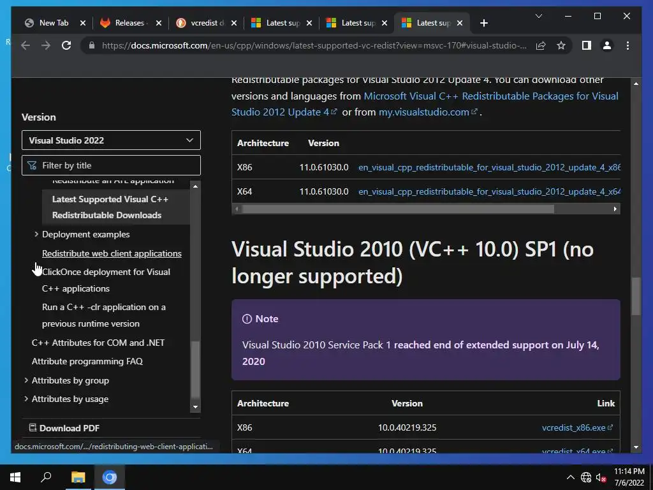Switch to the New Tab tab

point(54,23)
